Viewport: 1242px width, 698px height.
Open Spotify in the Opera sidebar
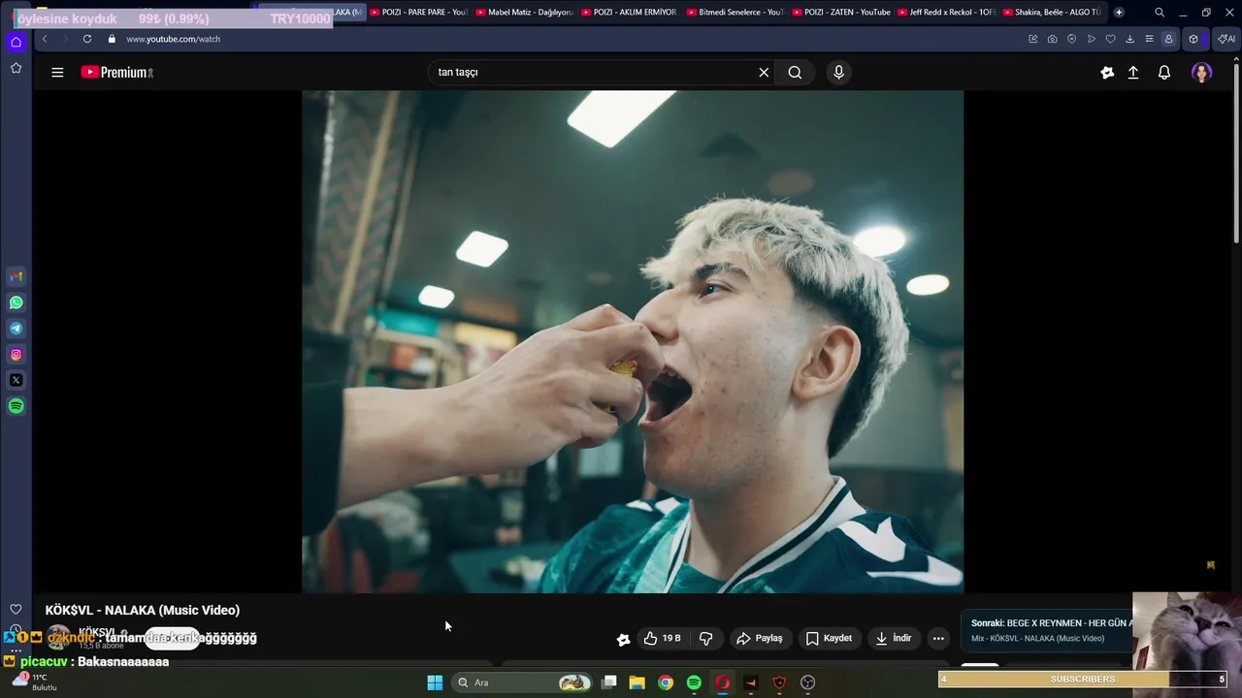(16, 406)
